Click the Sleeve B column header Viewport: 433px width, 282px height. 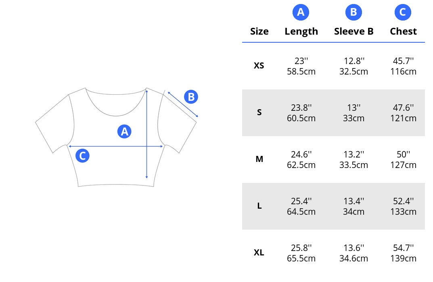pyautogui.click(x=354, y=31)
